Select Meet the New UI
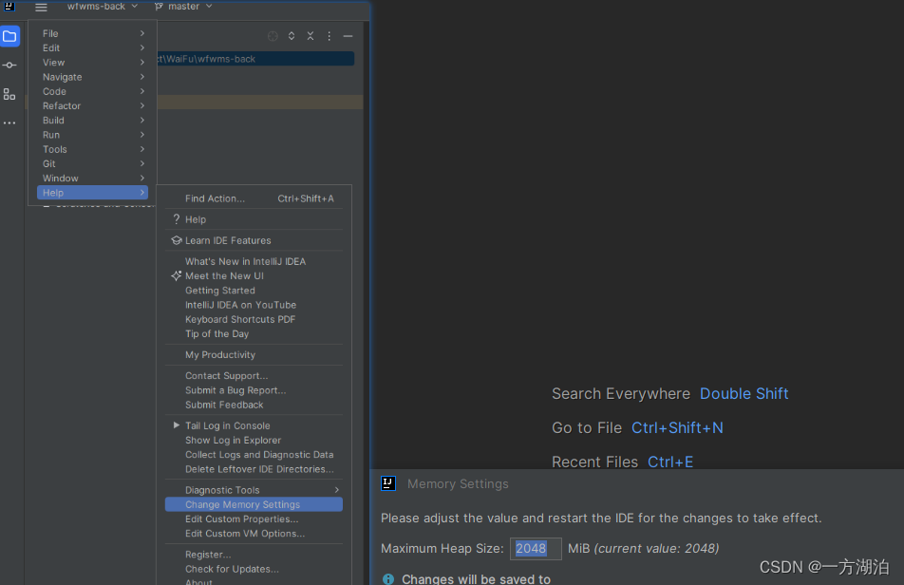Viewport: 904px width, 585px height. [254, 276]
